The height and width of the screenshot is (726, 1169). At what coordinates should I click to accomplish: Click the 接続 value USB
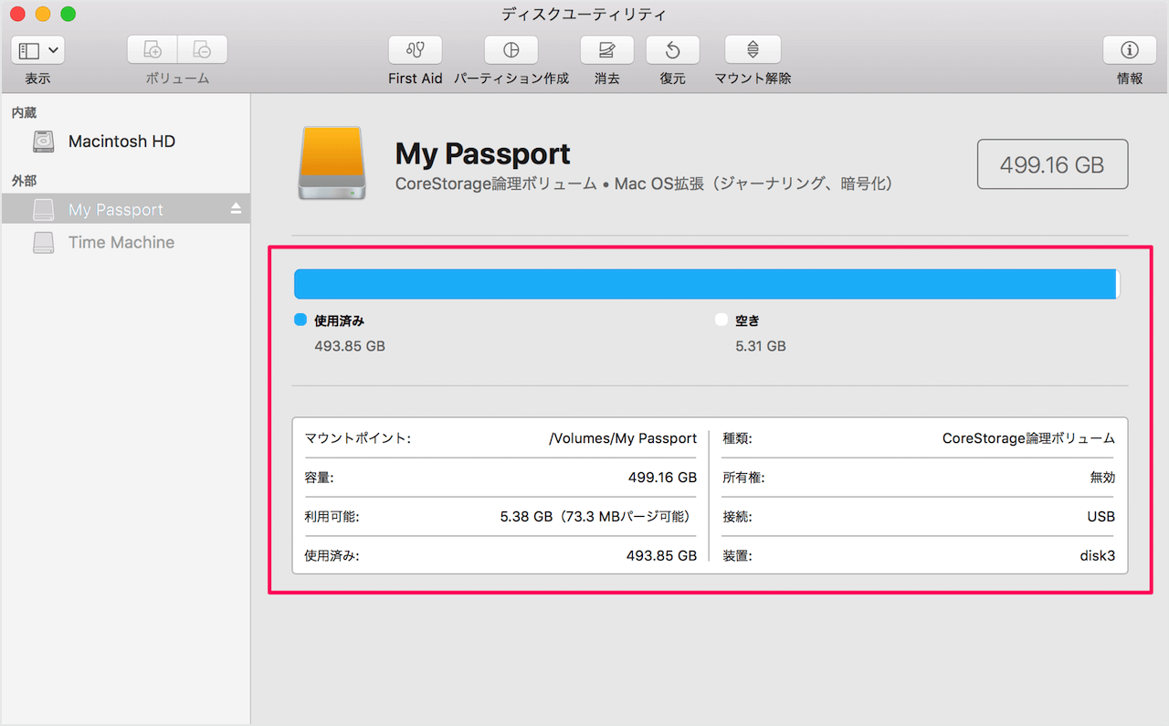1101,516
